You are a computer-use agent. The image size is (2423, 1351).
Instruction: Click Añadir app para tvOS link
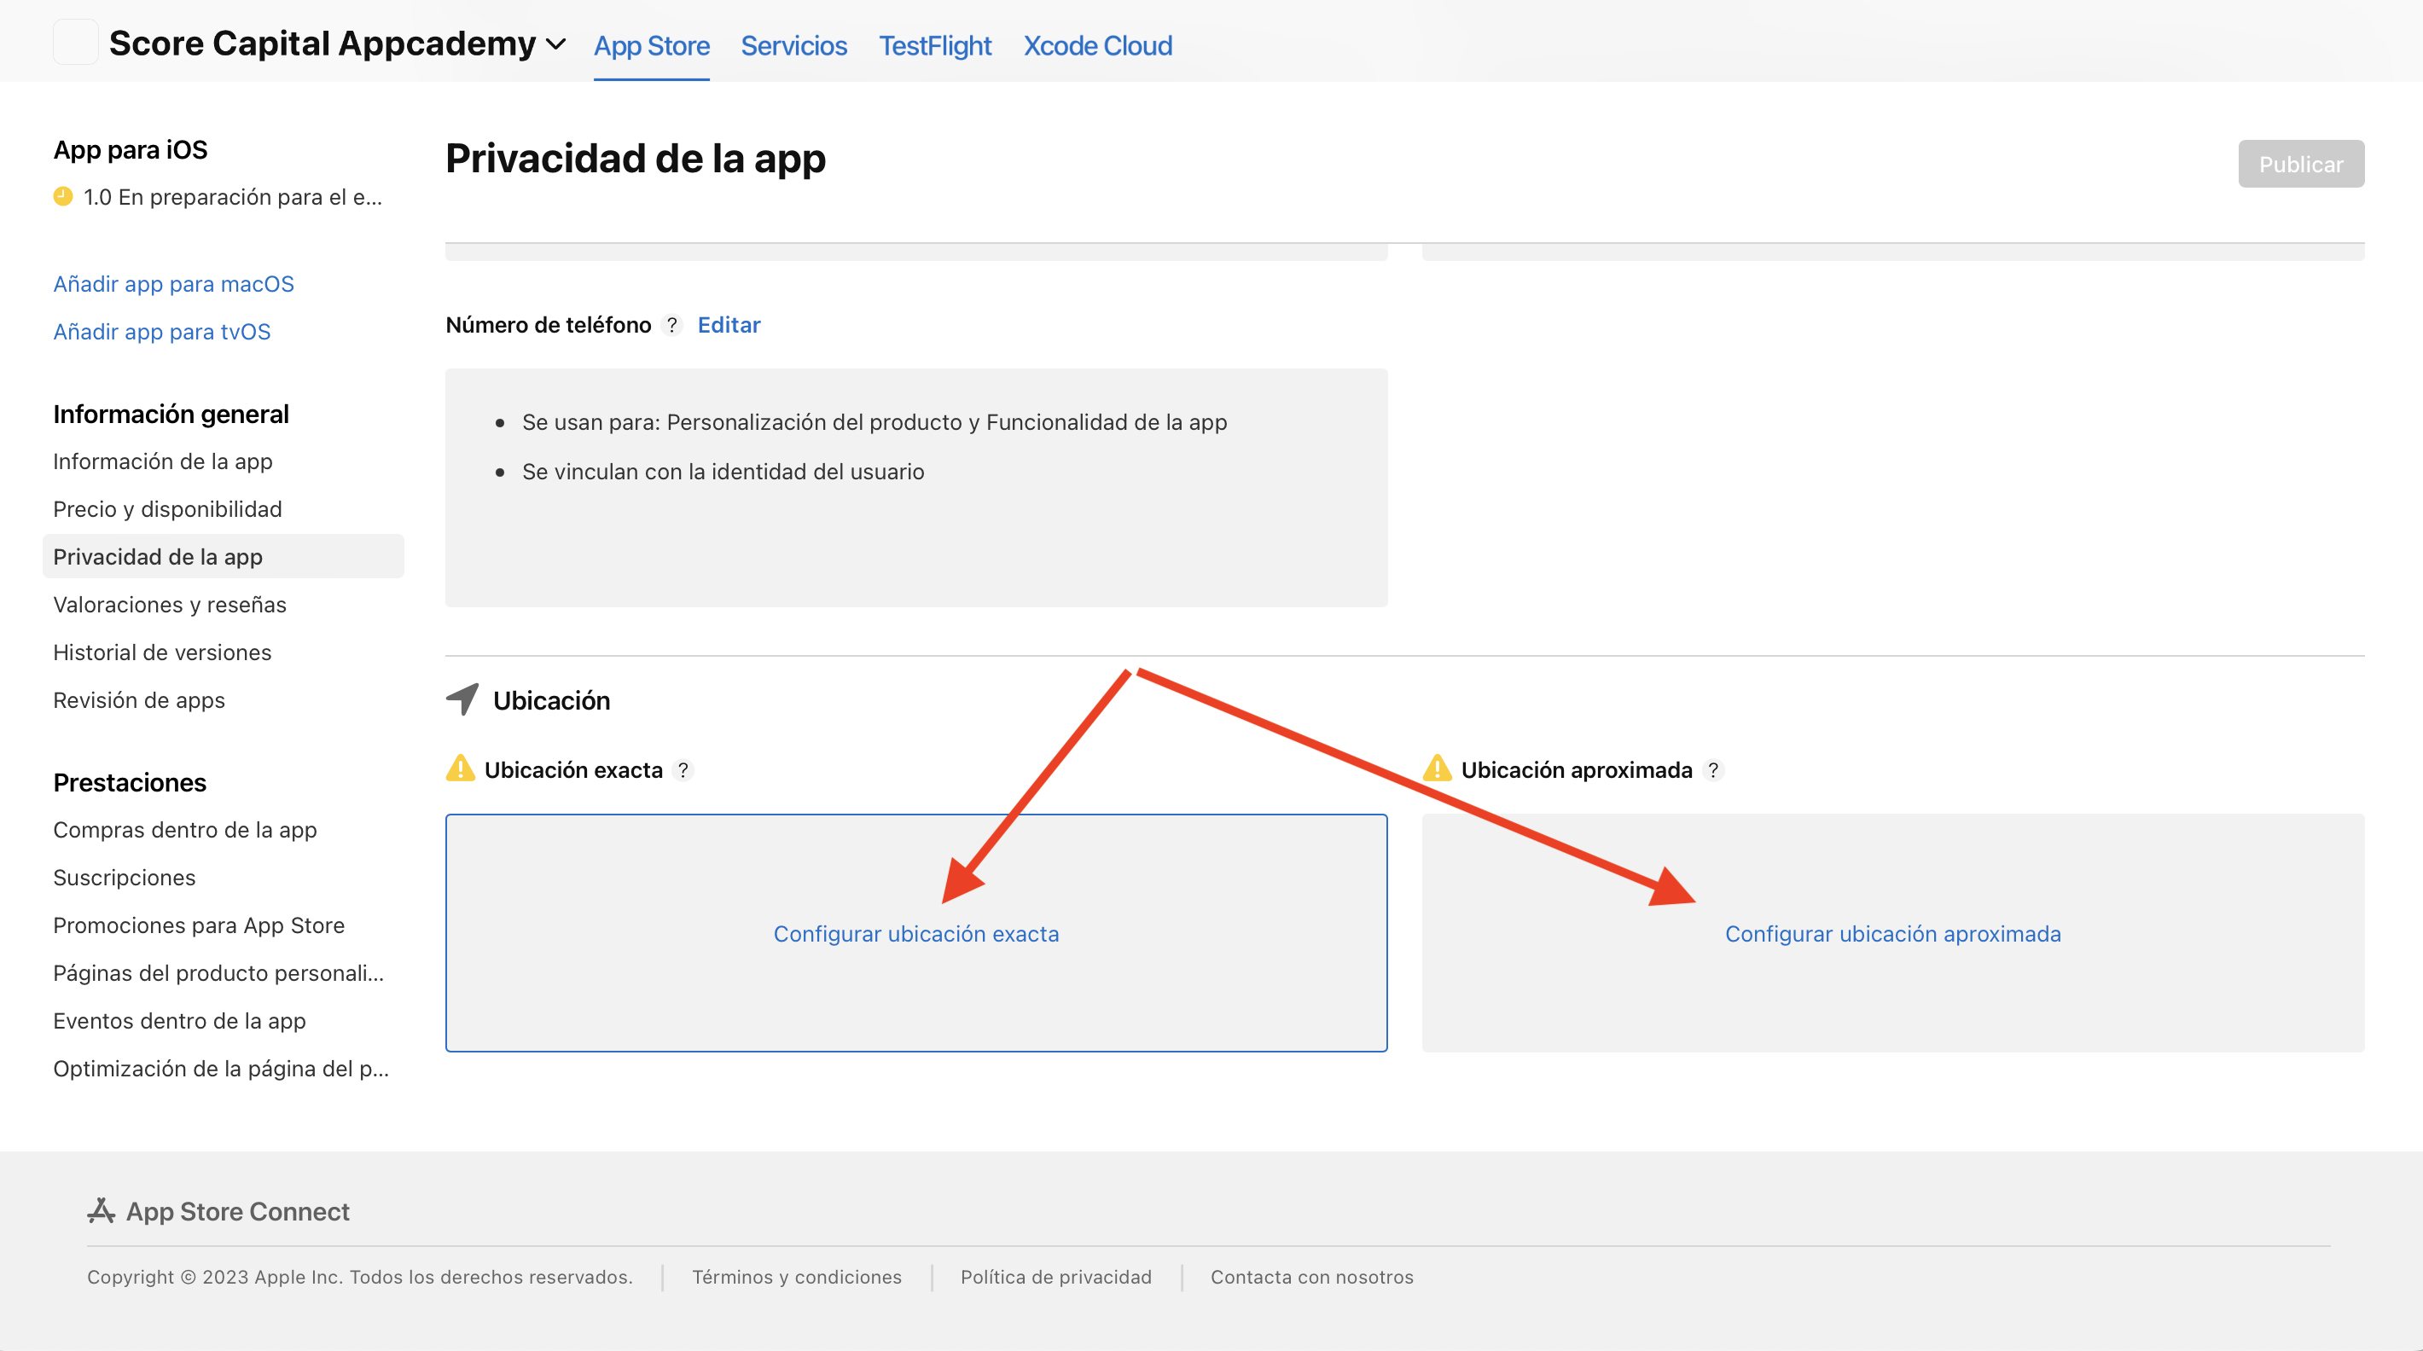[x=162, y=332]
